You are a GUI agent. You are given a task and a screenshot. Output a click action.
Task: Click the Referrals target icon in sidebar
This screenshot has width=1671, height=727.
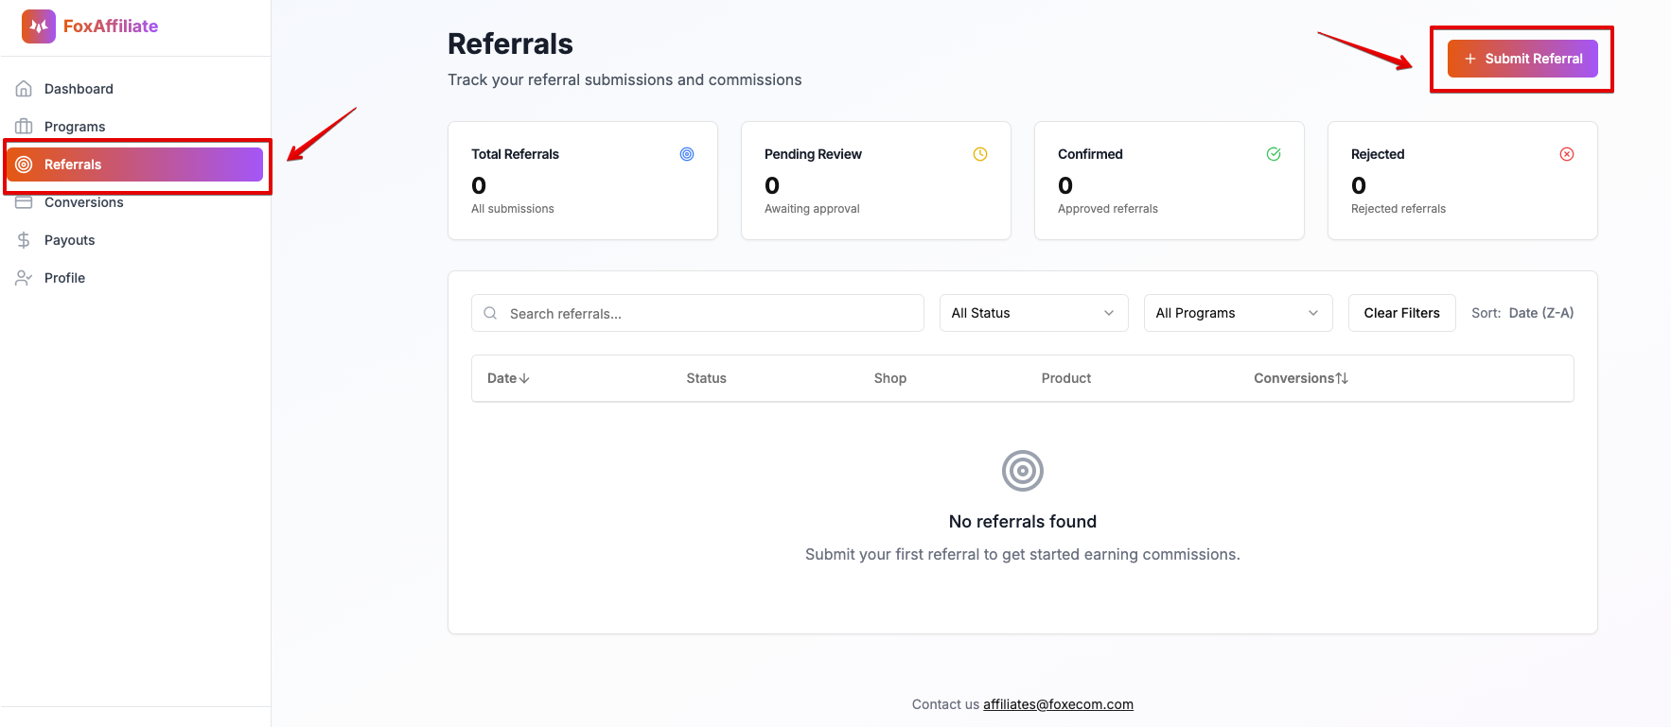click(x=25, y=164)
